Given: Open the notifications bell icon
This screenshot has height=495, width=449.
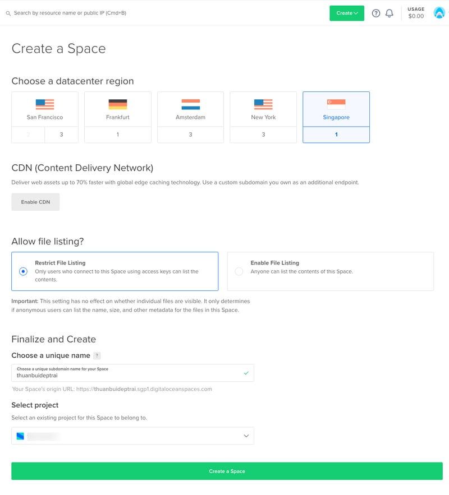Looking at the screenshot, I should click(x=390, y=13).
